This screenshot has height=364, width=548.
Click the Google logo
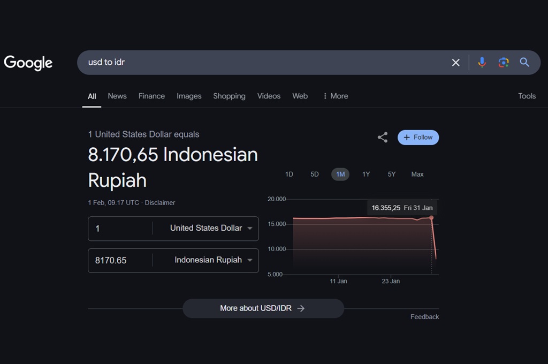click(28, 63)
